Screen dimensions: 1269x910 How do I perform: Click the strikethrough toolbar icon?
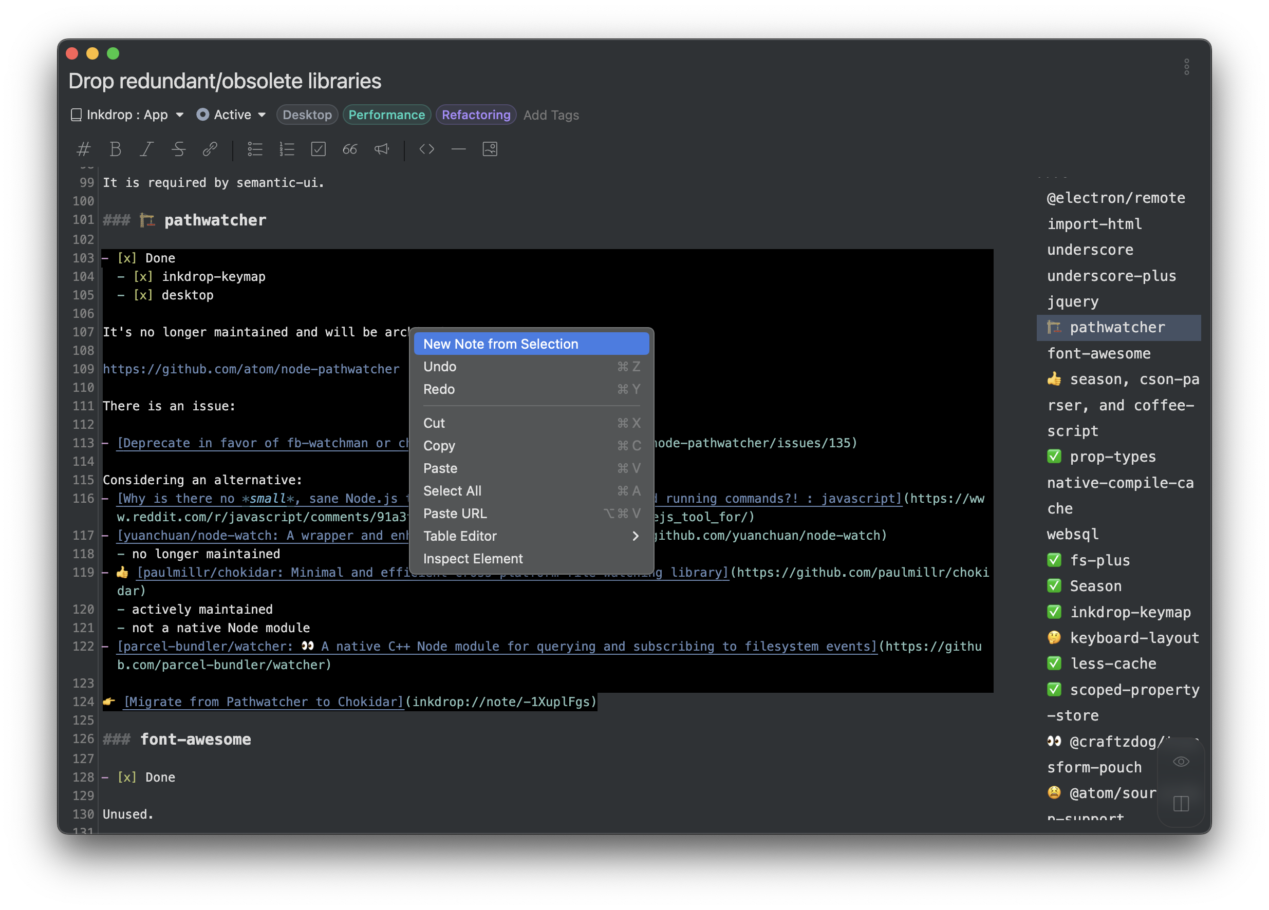pyautogui.click(x=178, y=149)
